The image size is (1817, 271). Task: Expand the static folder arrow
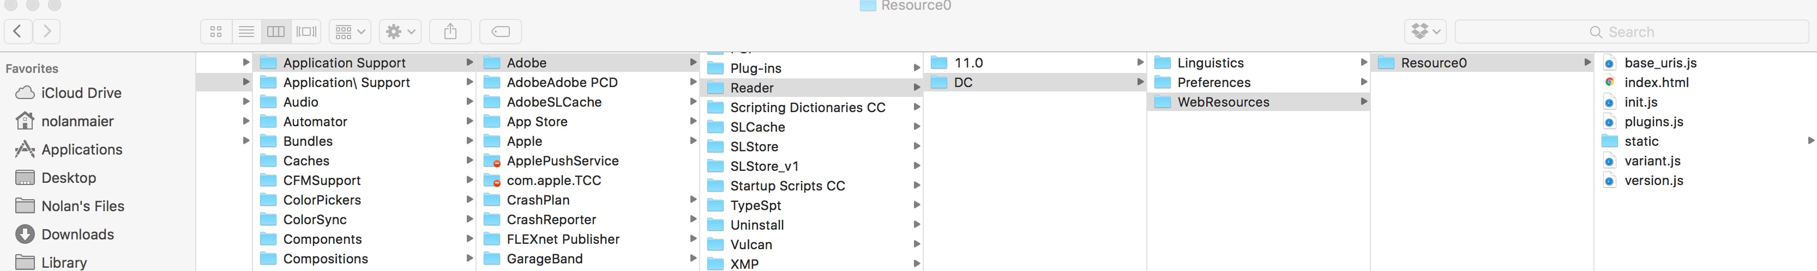click(1810, 141)
